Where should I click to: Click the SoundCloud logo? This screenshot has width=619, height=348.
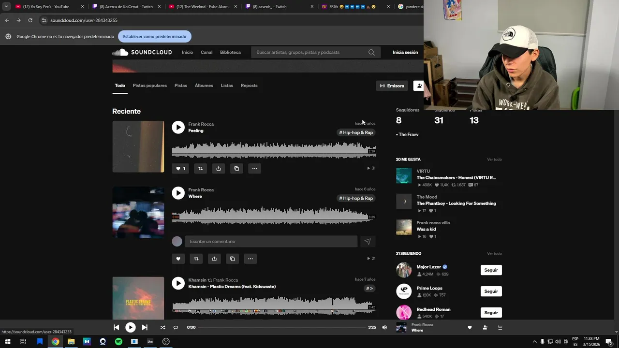point(142,52)
